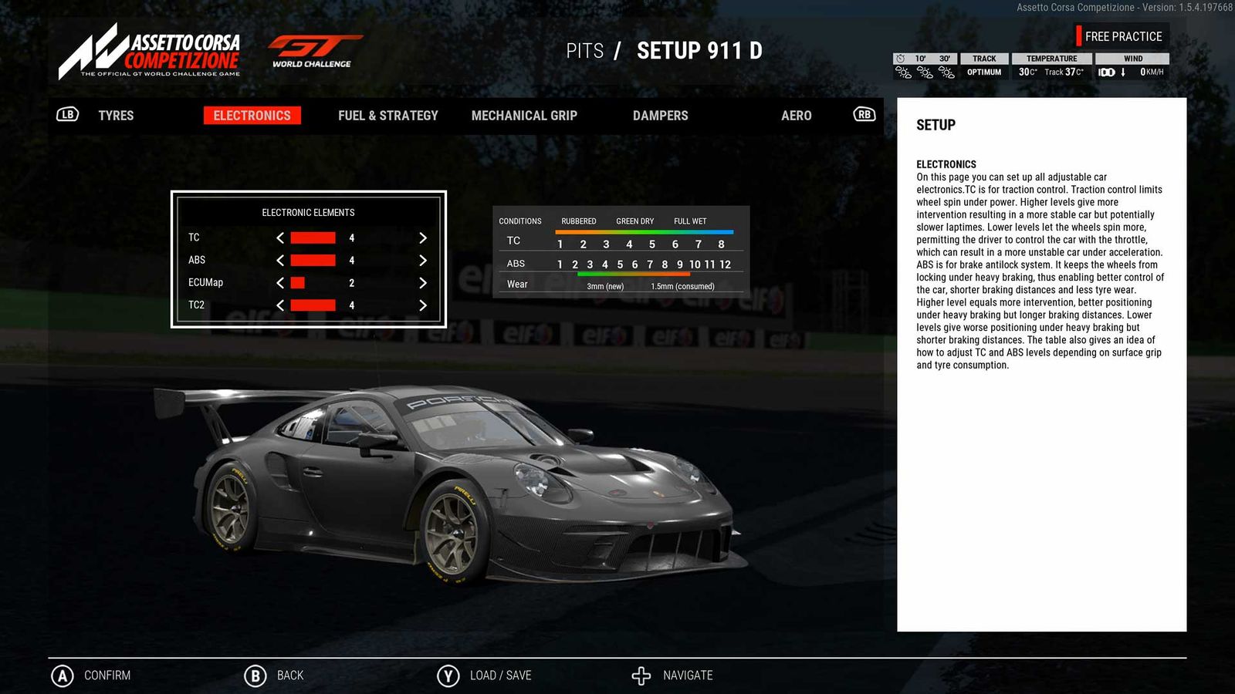Increase the ABS level with right arrow
Image resolution: width=1235 pixels, height=694 pixels.
coord(422,261)
